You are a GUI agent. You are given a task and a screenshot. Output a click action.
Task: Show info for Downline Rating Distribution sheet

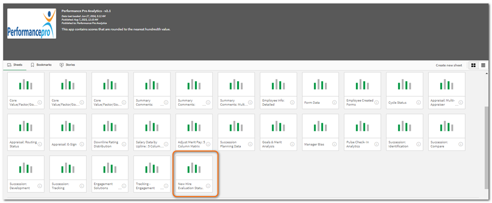click(124, 144)
